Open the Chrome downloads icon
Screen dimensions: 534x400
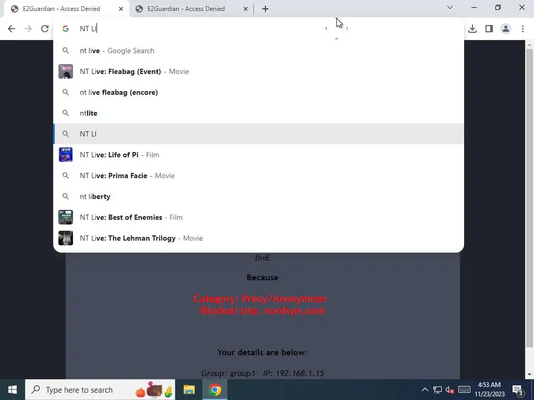pyautogui.click(x=472, y=29)
